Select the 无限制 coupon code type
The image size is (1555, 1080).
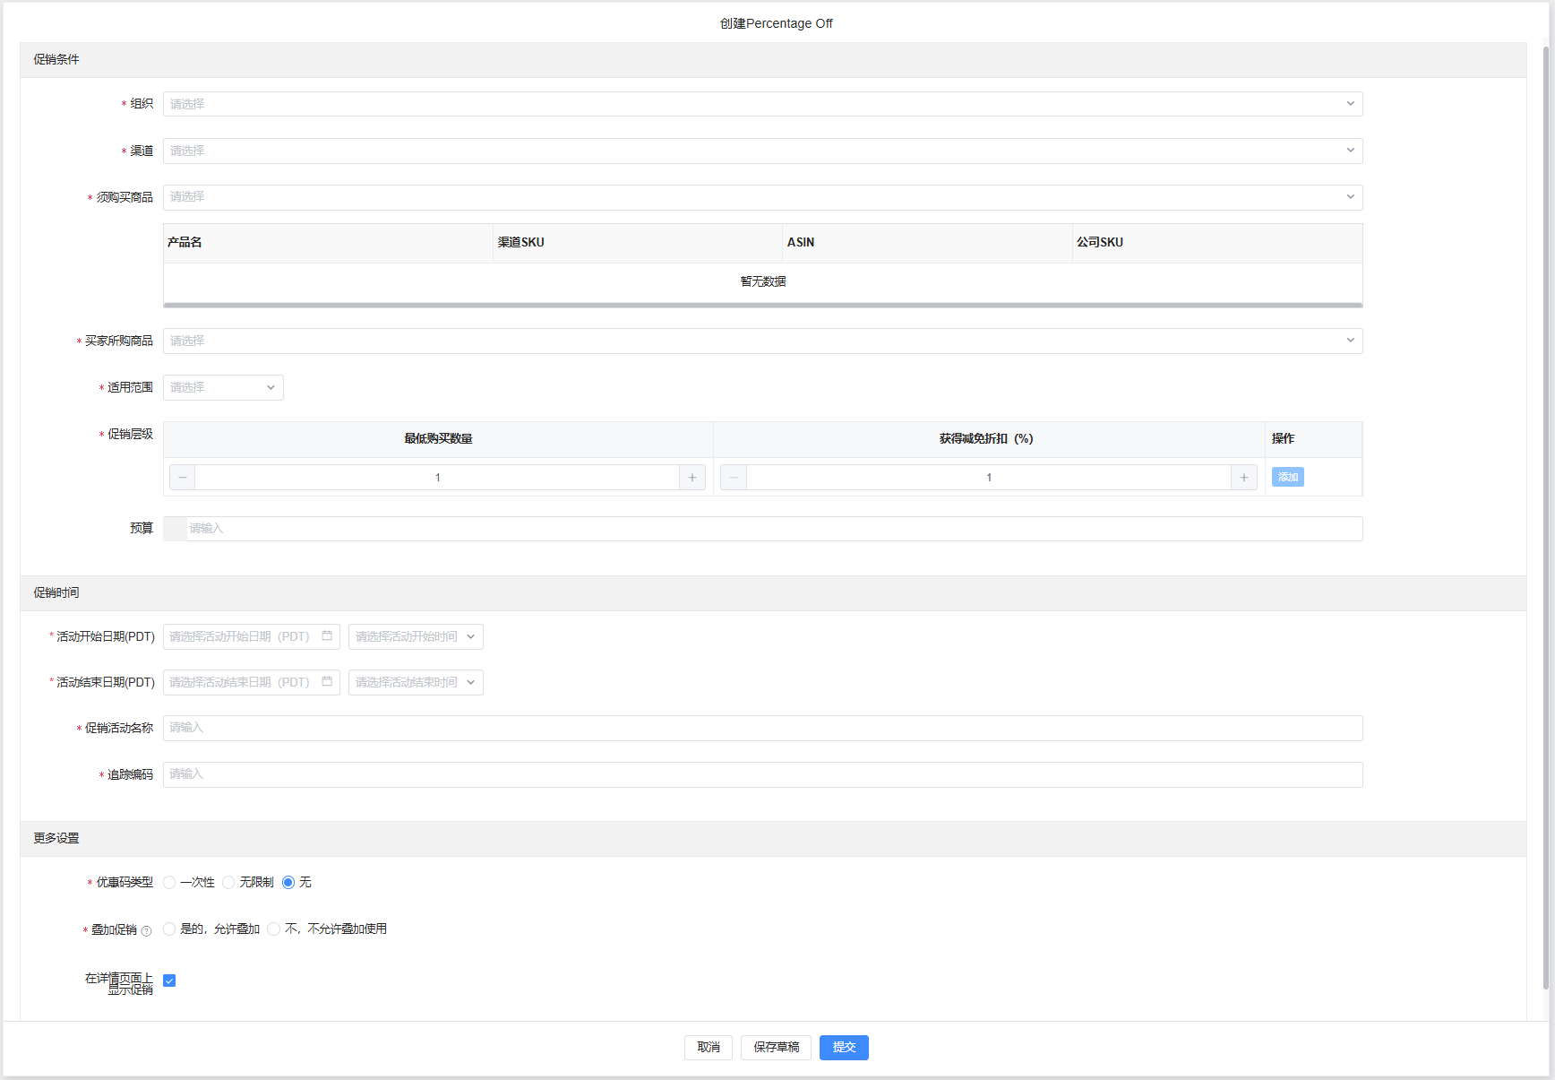pyautogui.click(x=229, y=883)
